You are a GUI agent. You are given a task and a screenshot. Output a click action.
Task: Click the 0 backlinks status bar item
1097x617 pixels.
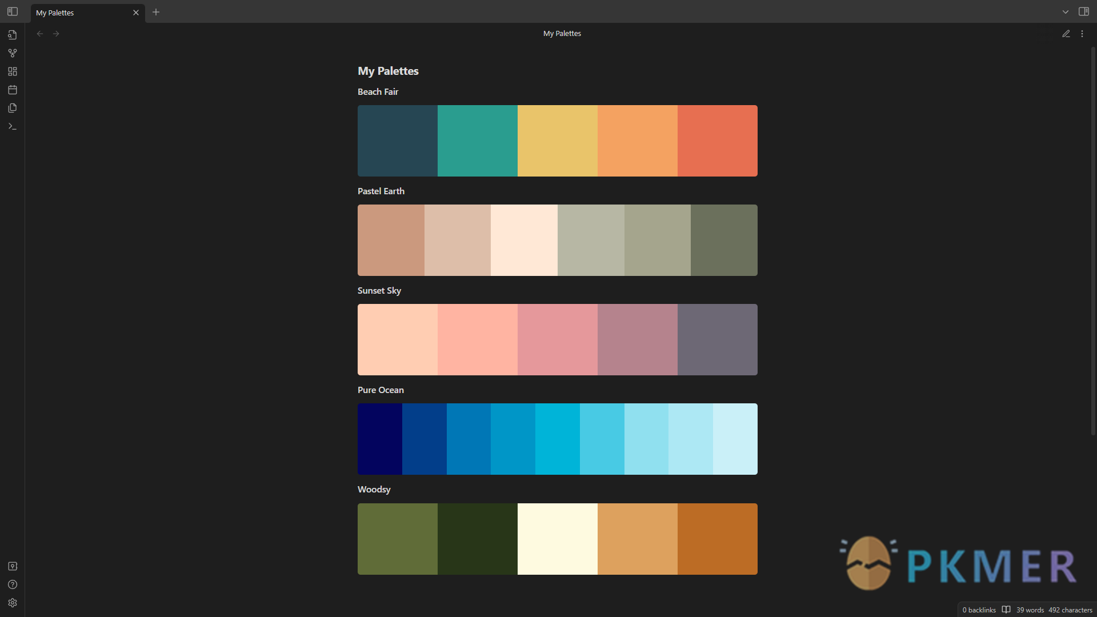(x=978, y=610)
